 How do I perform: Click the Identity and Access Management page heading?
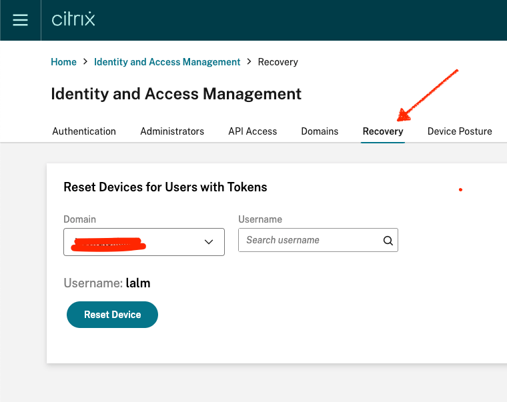176,94
